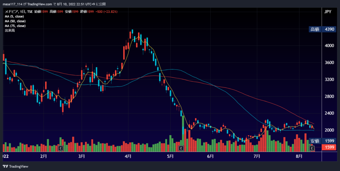Open the earnings E marker in May

(181, 148)
